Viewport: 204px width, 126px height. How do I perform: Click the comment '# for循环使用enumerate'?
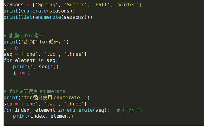[x=34, y=91]
